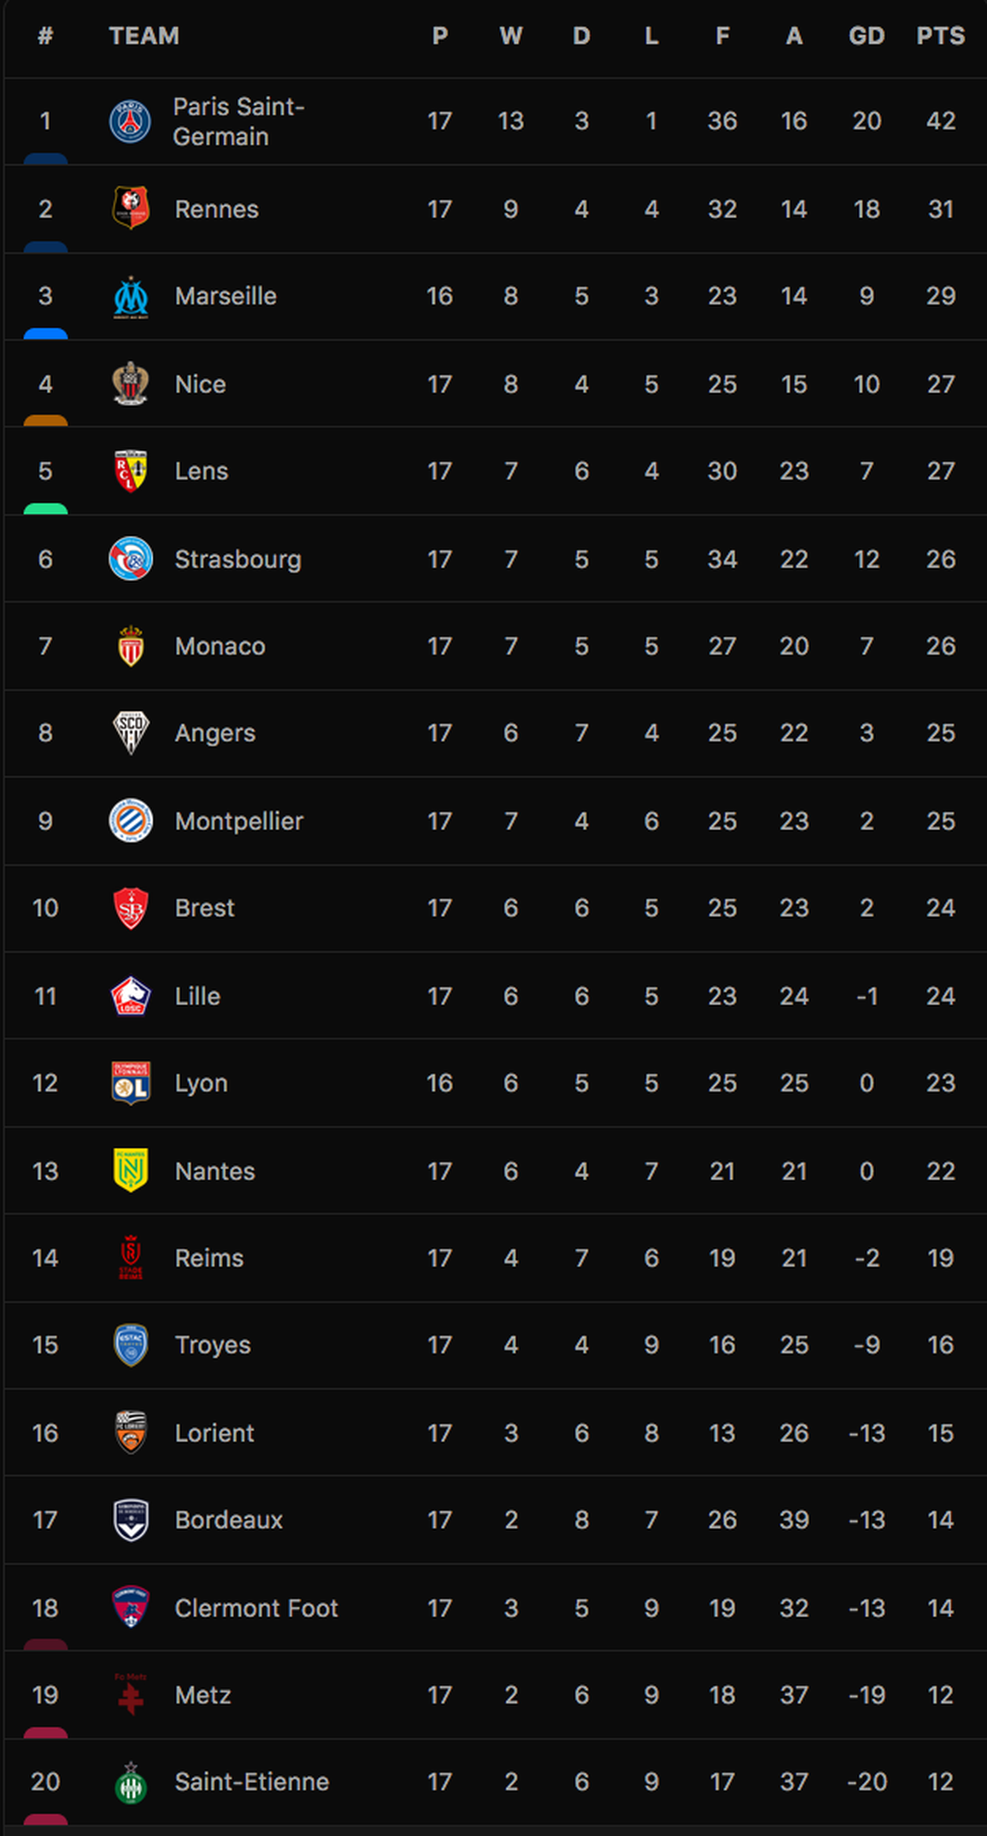Click the Lyon OL badge

[131, 1083]
